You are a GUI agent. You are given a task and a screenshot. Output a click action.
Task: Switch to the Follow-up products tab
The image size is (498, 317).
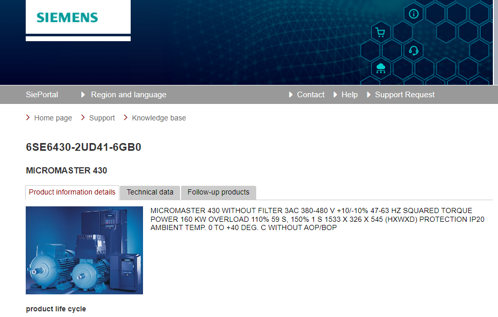(218, 192)
